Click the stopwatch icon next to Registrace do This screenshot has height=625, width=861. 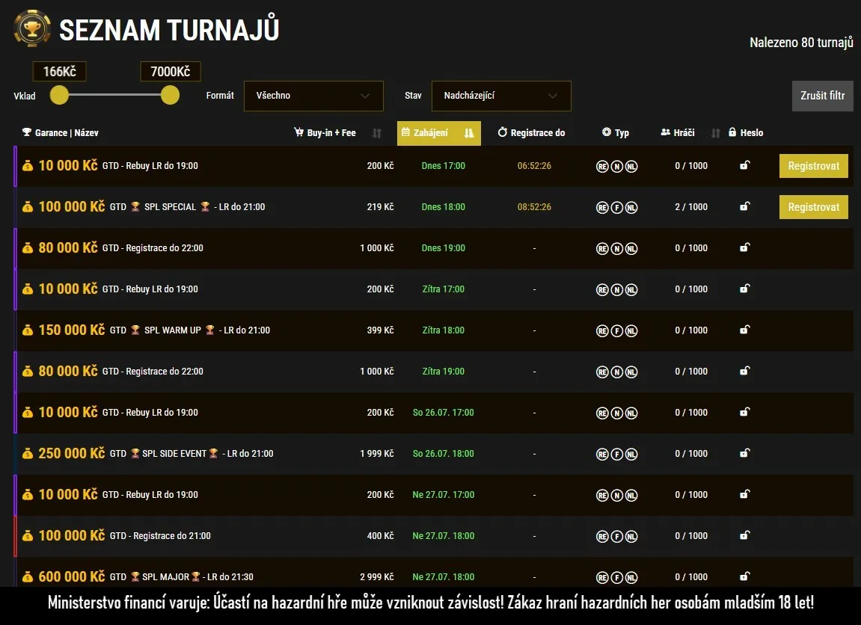coord(503,132)
